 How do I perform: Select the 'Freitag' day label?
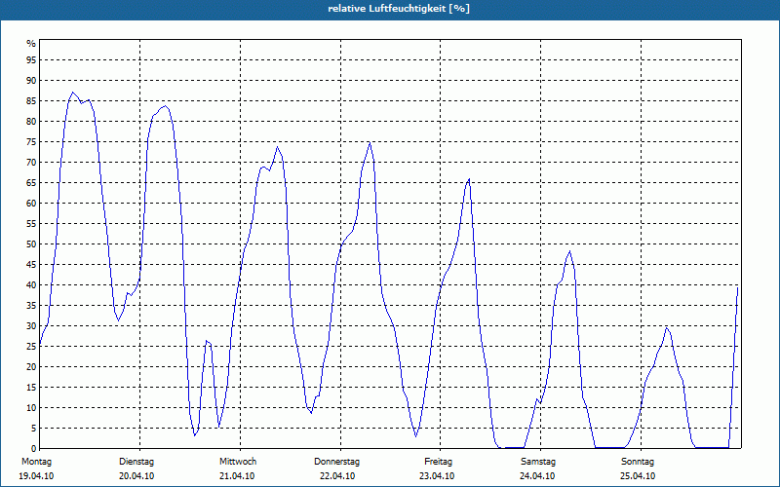pyautogui.click(x=438, y=462)
